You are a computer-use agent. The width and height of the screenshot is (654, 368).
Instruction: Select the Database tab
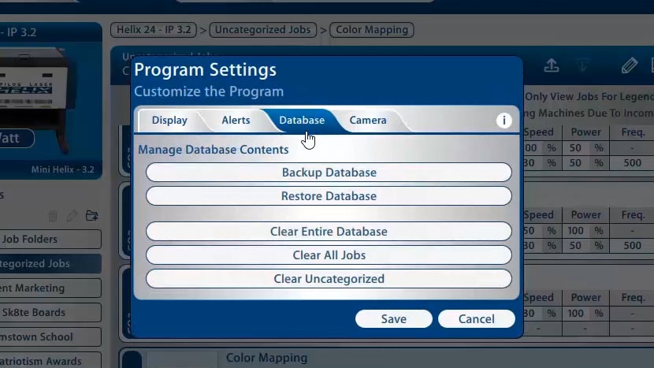click(302, 121)
